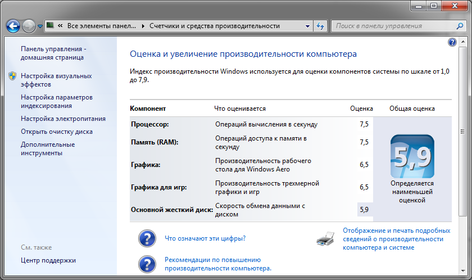Image resolution: width=472 pixels, height=280 pixels.
Task: Open the recent pages dropdown arrow
Action: click(x=40, y=26)
